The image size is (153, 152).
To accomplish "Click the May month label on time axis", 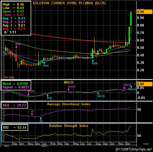I will (76, 144).
